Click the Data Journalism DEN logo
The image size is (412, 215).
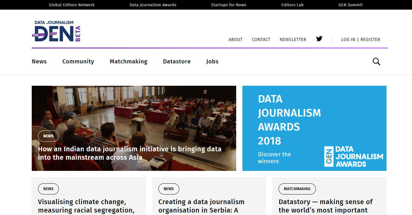(x=56, y=31)
